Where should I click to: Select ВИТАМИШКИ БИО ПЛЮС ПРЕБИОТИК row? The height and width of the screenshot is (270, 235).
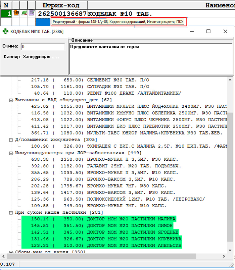coord(129,126)
